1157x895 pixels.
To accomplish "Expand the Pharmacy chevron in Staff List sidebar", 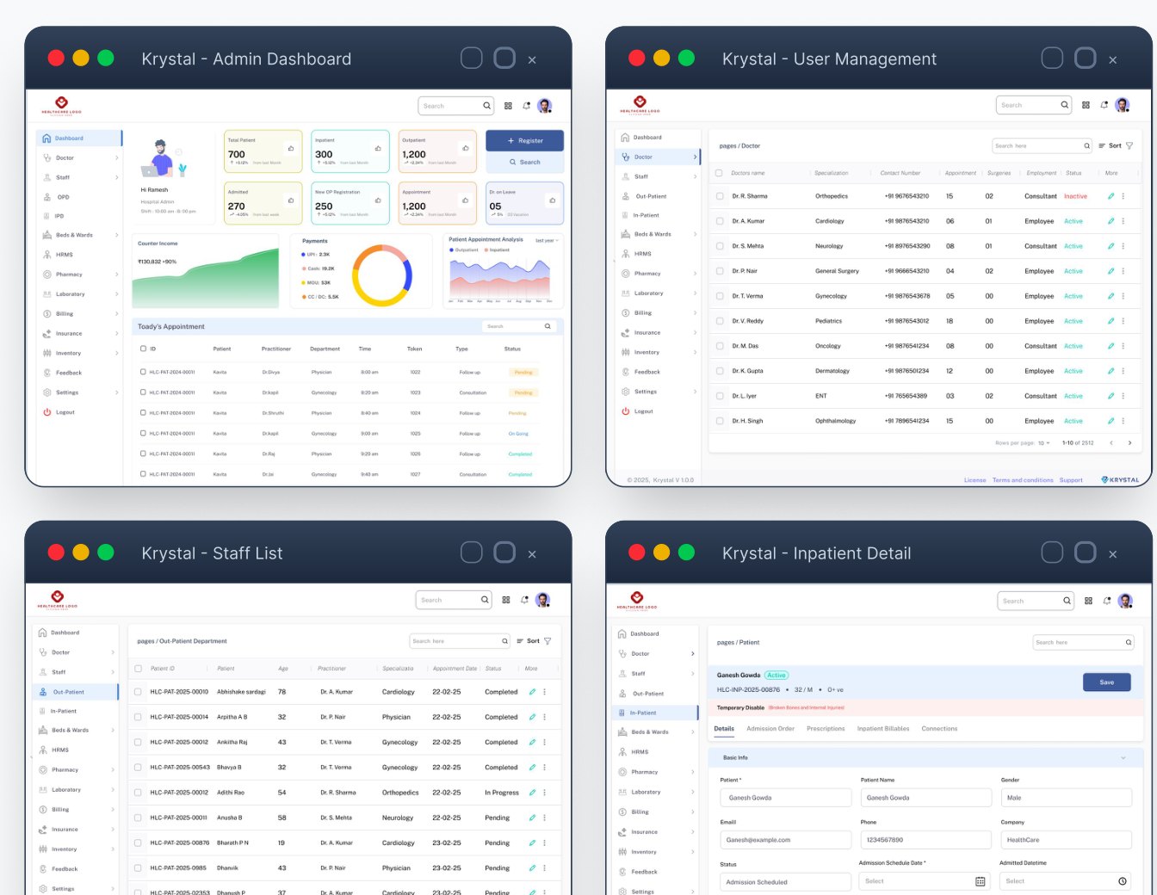I will pyautogui.click(x=113, y=769).
